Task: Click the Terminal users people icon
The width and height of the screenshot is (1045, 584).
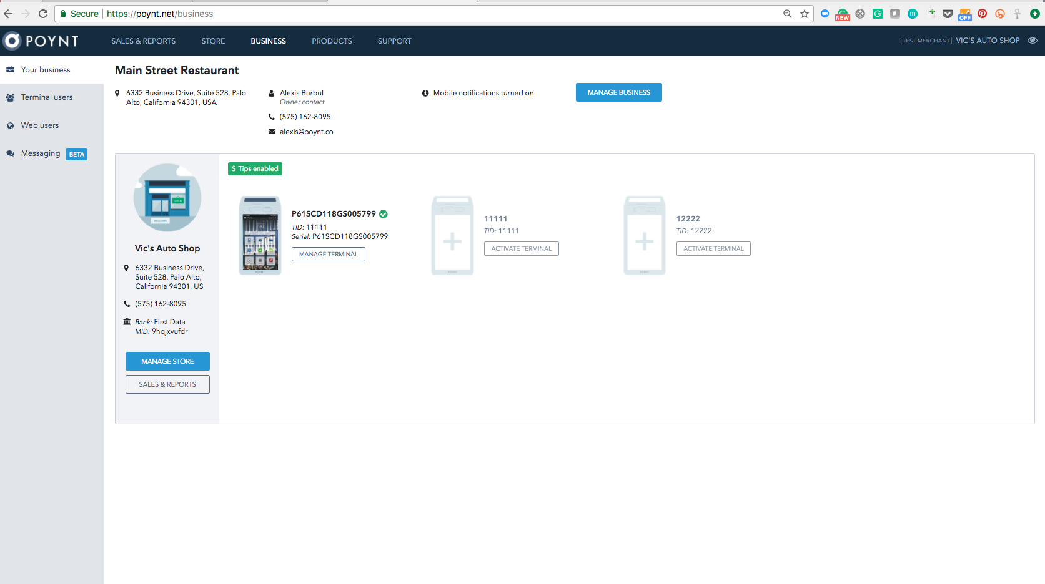Action: [10, 97]
